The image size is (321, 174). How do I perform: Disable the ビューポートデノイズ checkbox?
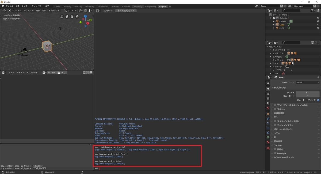(318, 100)
